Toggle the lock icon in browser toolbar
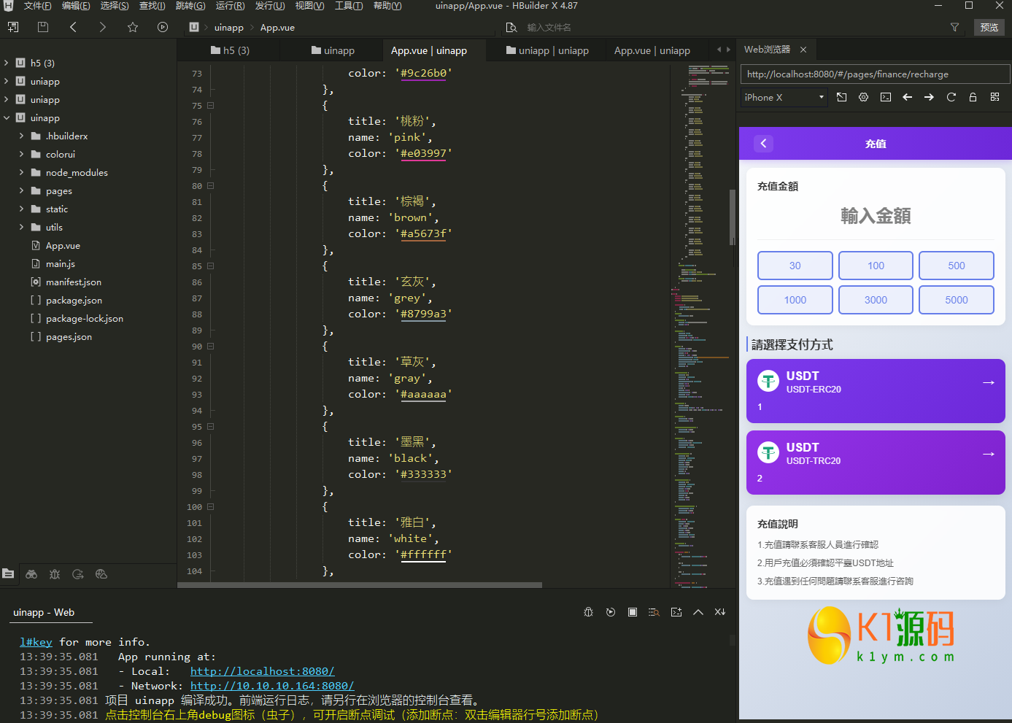Viewport: 1012px width, 723px height. coord(973,97)
